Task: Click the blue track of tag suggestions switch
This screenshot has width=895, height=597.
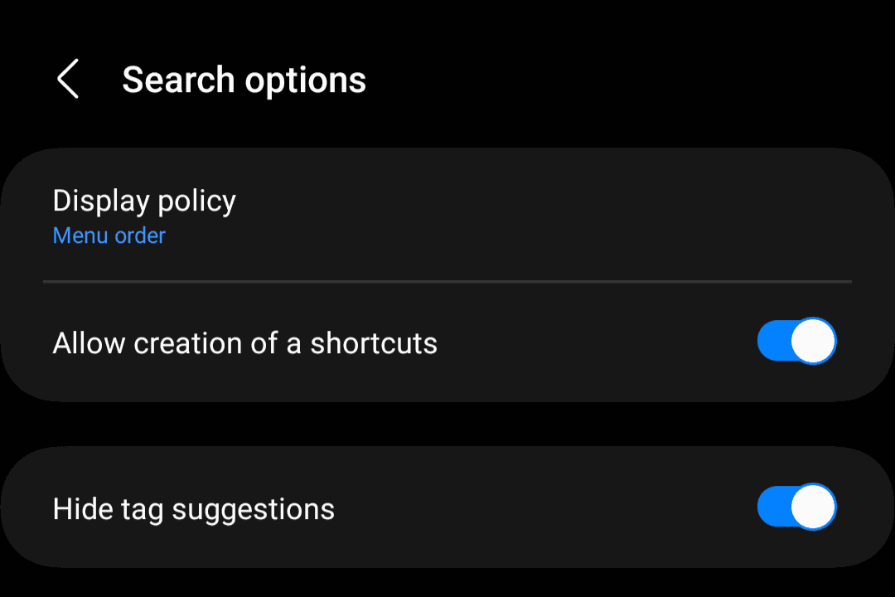Action: point(772,507)
